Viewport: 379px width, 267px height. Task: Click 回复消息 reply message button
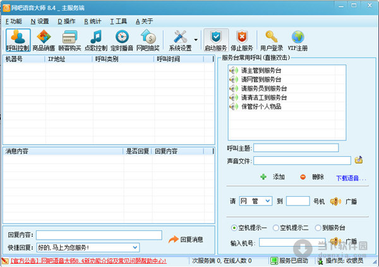(x=186, y=239)
